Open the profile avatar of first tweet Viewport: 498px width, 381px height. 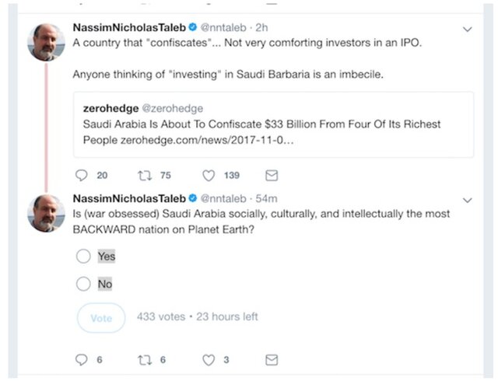(x=46, y=42)
